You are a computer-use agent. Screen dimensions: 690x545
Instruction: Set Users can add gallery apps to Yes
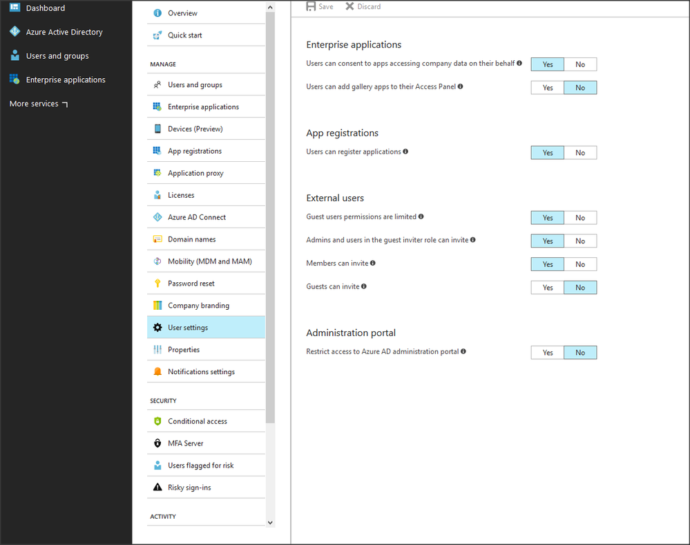coord(548,88)
